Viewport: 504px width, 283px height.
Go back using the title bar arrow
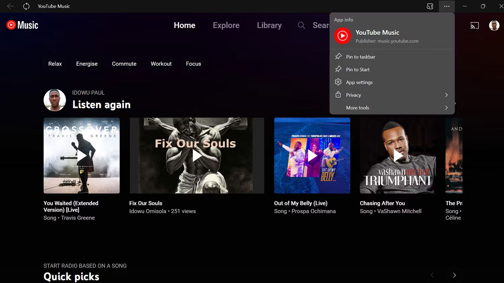pos(10,6)
